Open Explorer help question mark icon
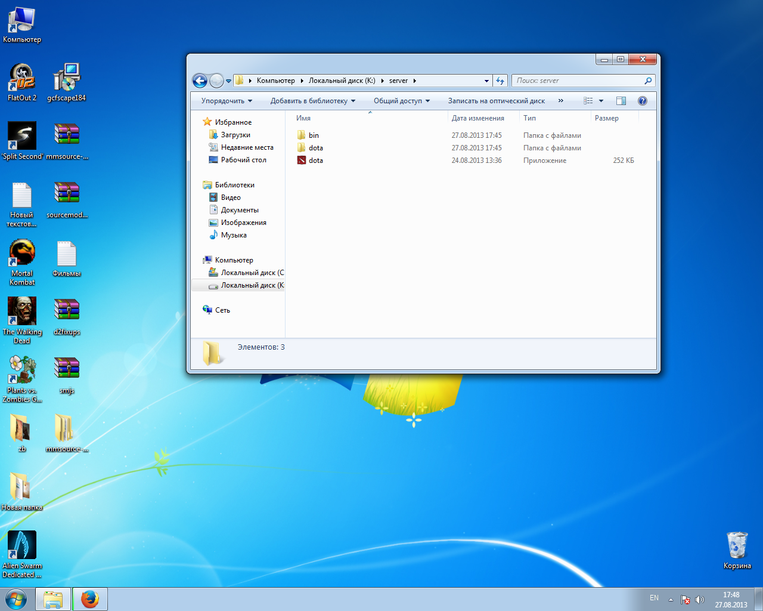The image size is (763, 611). click(x=643, y=101)
